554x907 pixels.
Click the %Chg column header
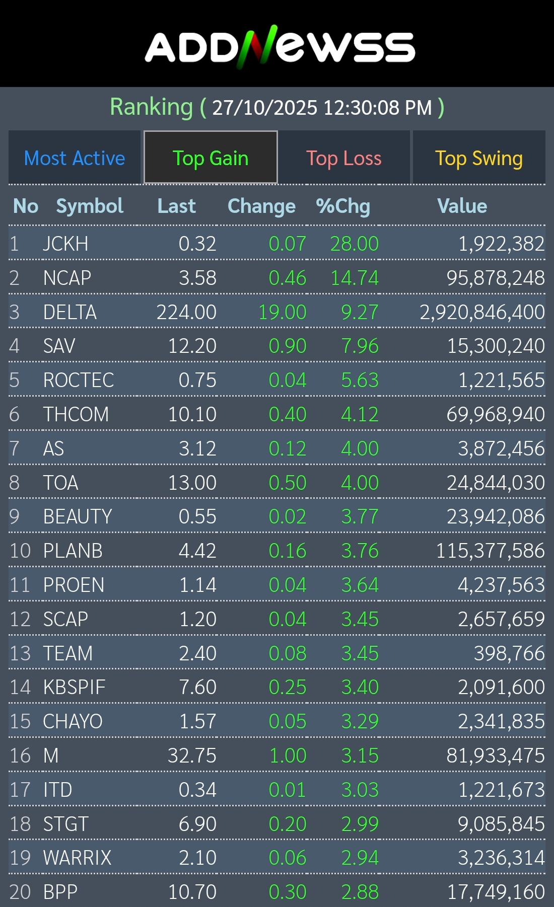pyautogui.click(x=343, y=206)
